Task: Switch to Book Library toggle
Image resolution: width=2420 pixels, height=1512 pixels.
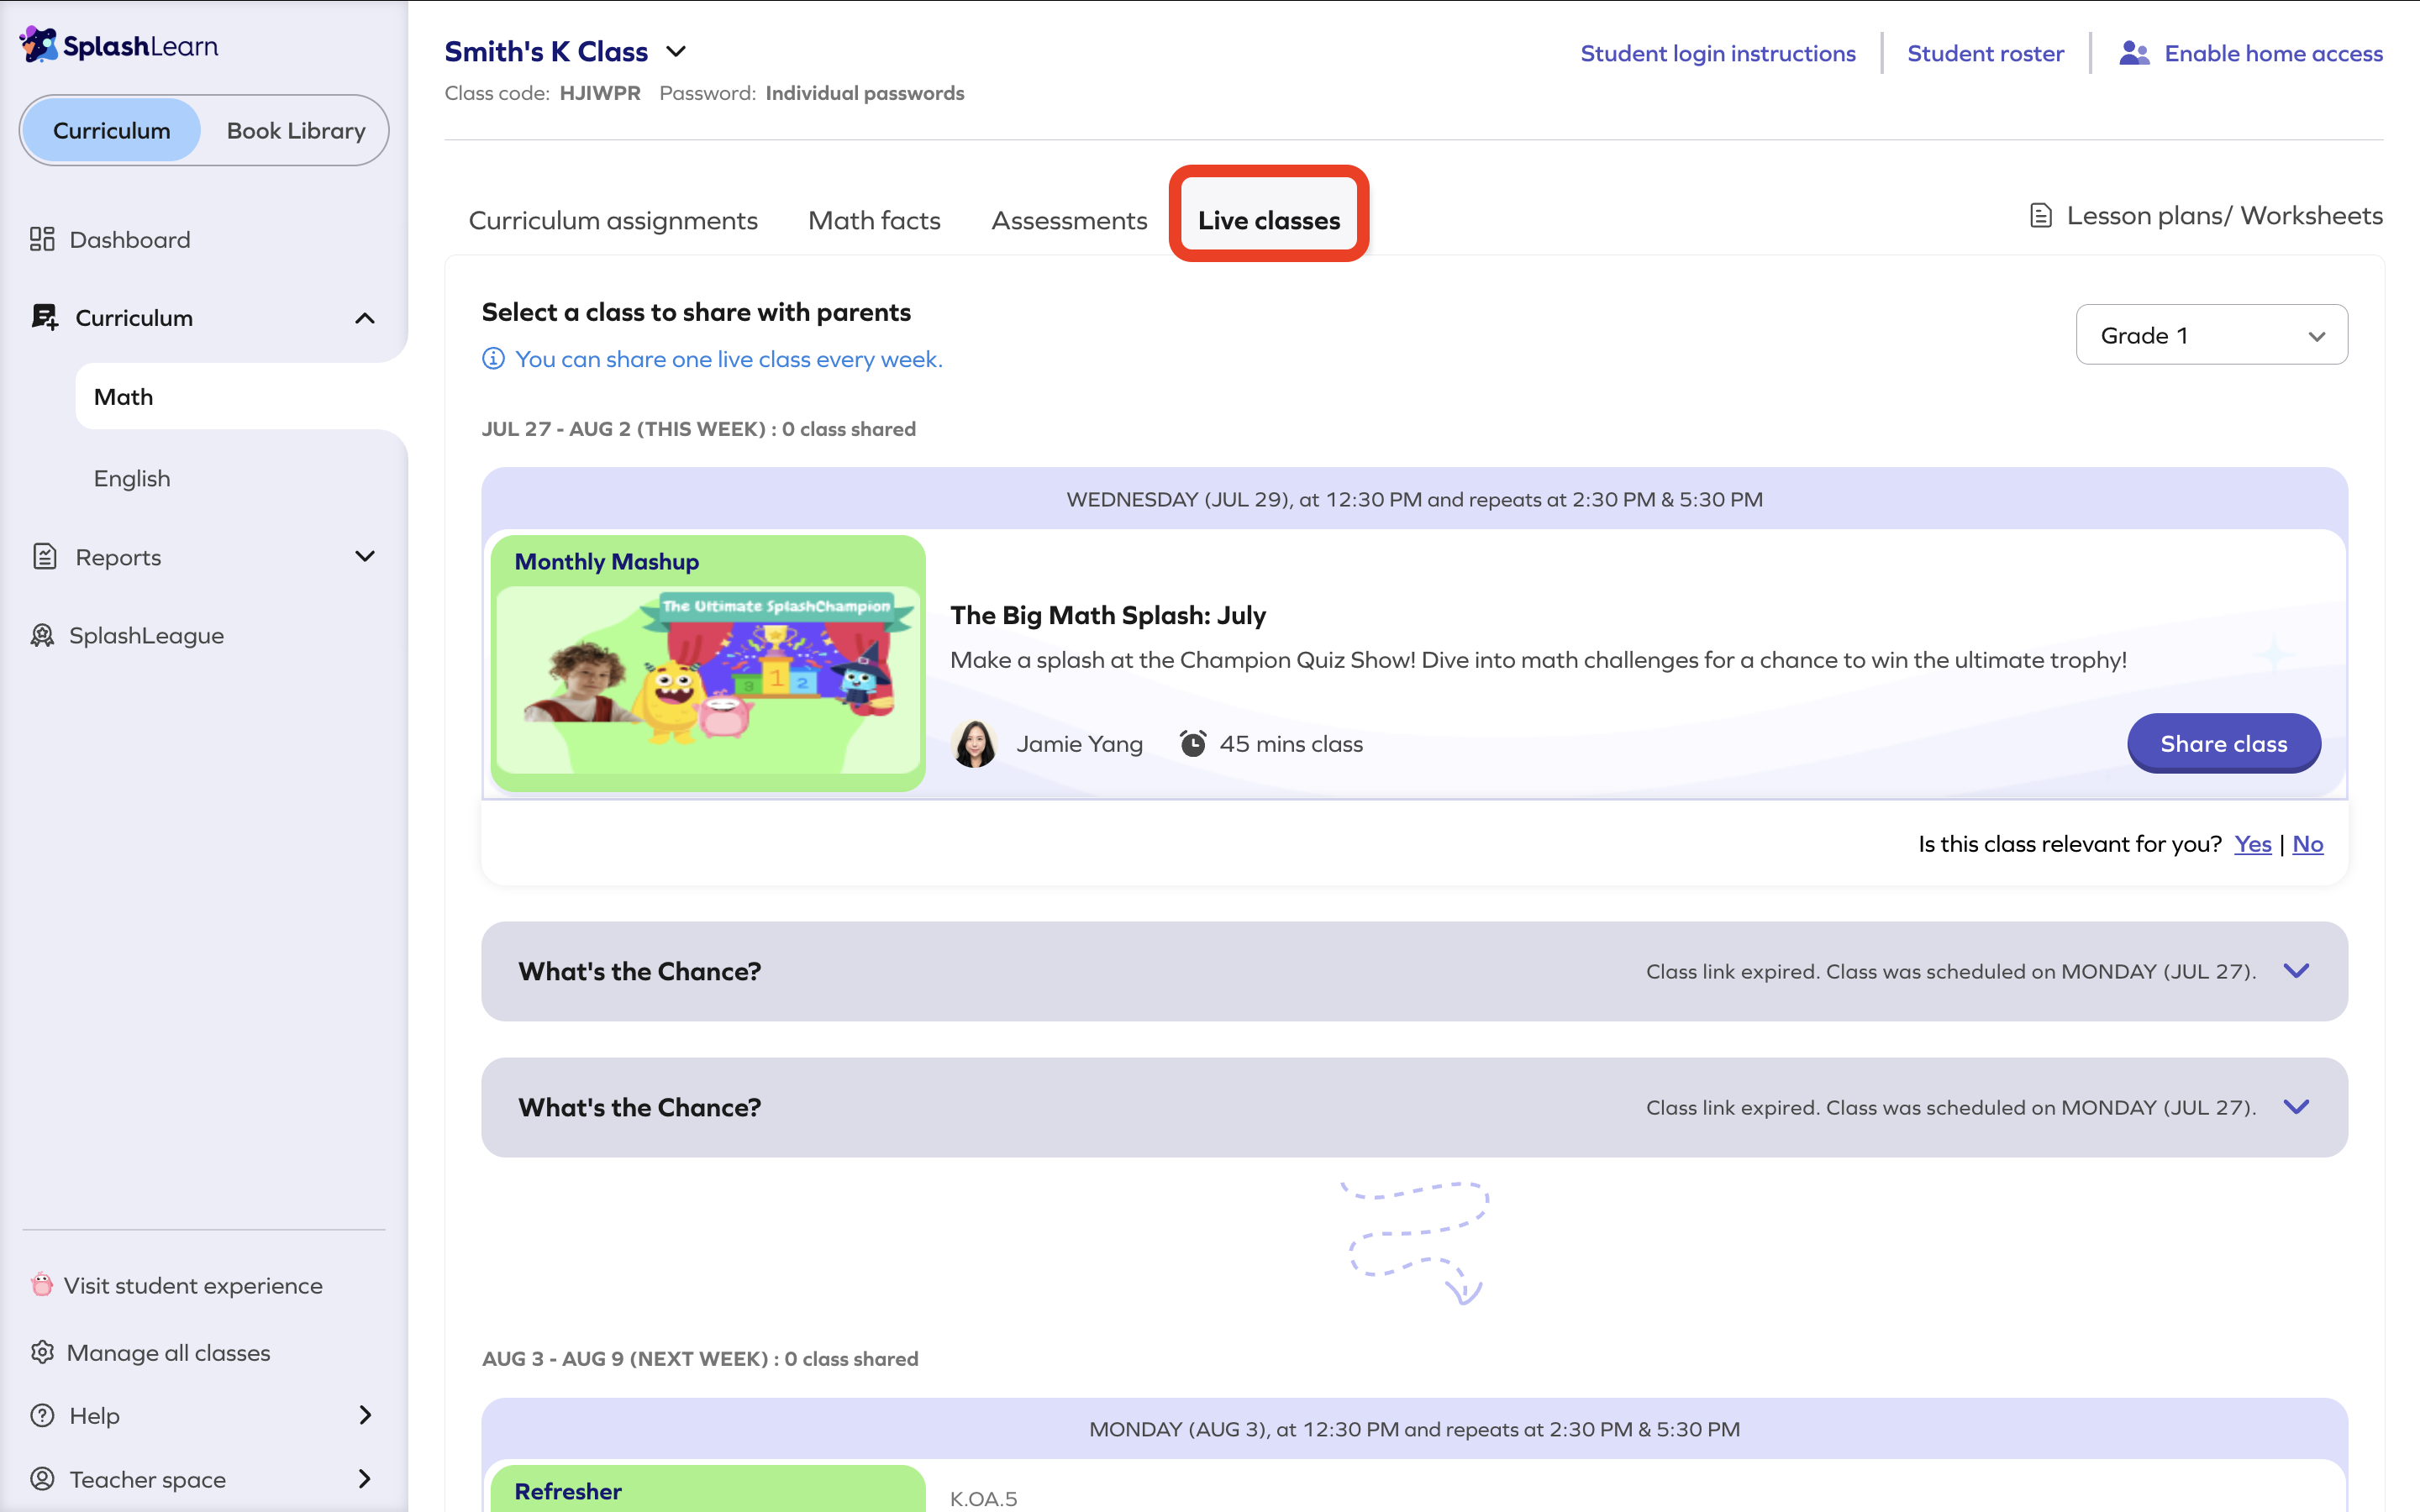Action: click(x=296, y=130)
